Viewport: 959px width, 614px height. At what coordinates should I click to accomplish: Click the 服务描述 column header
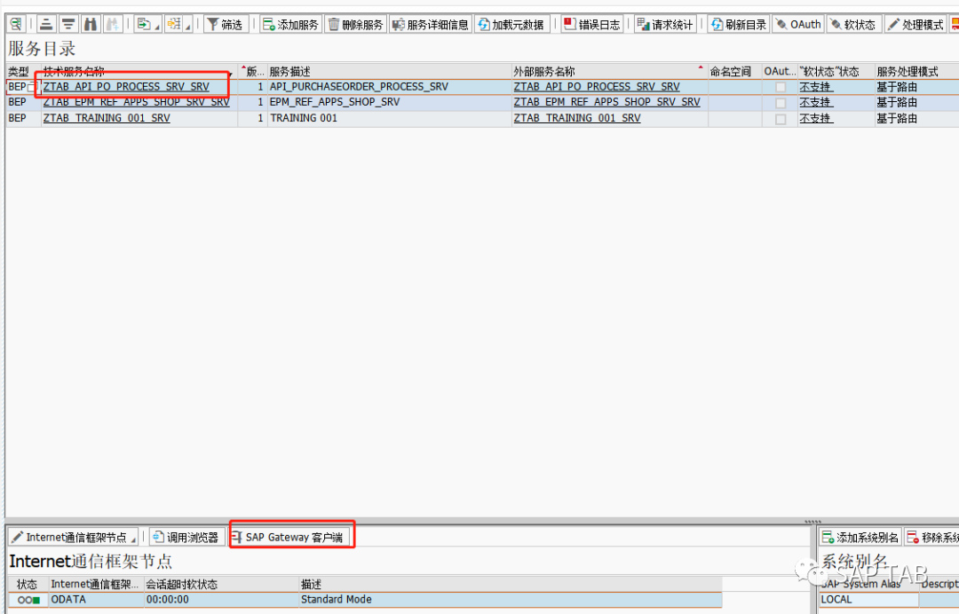[x=389, y=72]
